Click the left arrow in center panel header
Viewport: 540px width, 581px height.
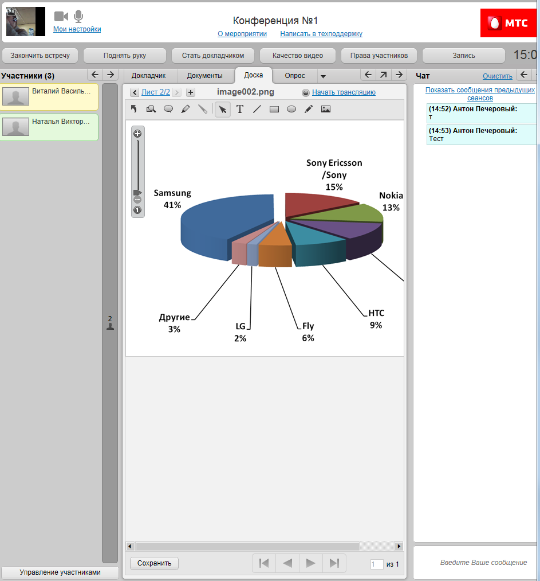[368, 75]
